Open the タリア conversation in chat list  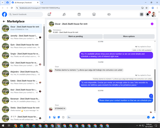pyautogui.click(x=21, y=118)
